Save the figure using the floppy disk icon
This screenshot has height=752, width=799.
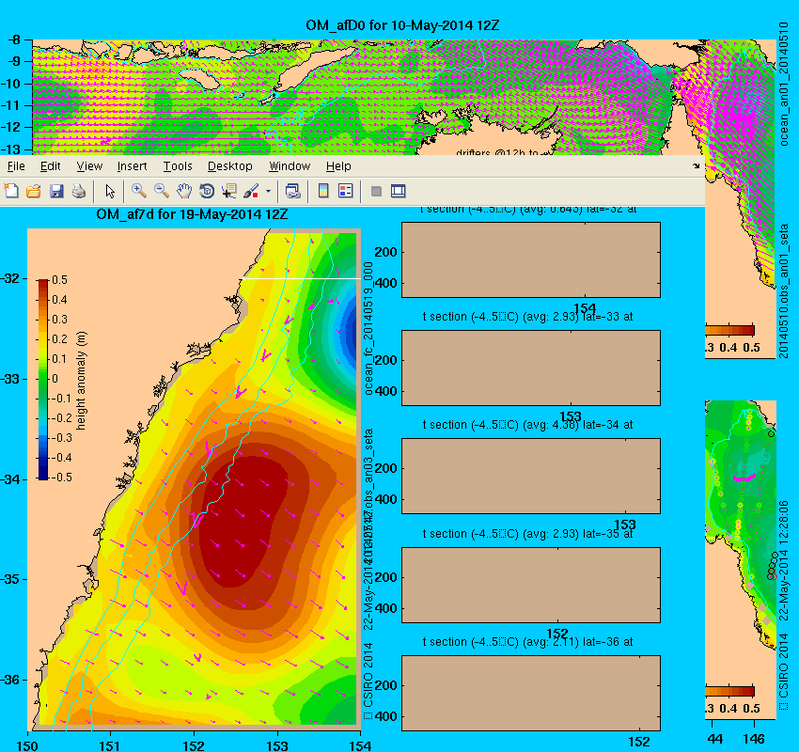coord(56,191)
